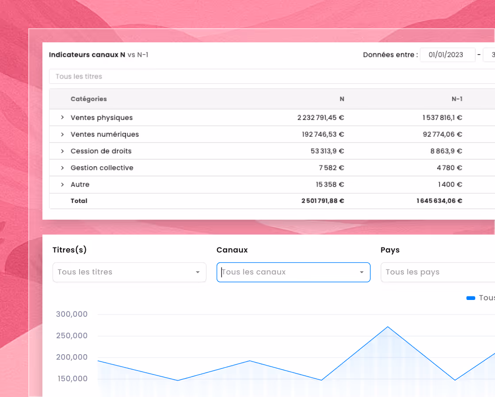
Task: Click the Données entre label
Action: click(391, 55)
